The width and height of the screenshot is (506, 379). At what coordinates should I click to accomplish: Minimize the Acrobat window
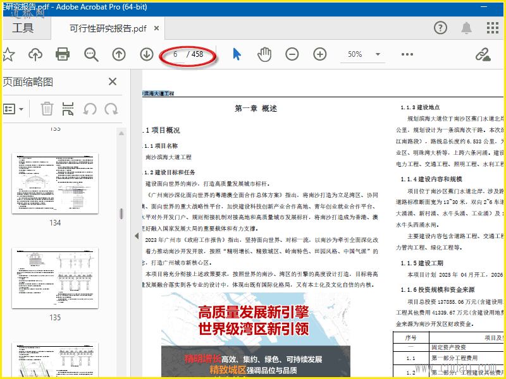click(484, 7)
